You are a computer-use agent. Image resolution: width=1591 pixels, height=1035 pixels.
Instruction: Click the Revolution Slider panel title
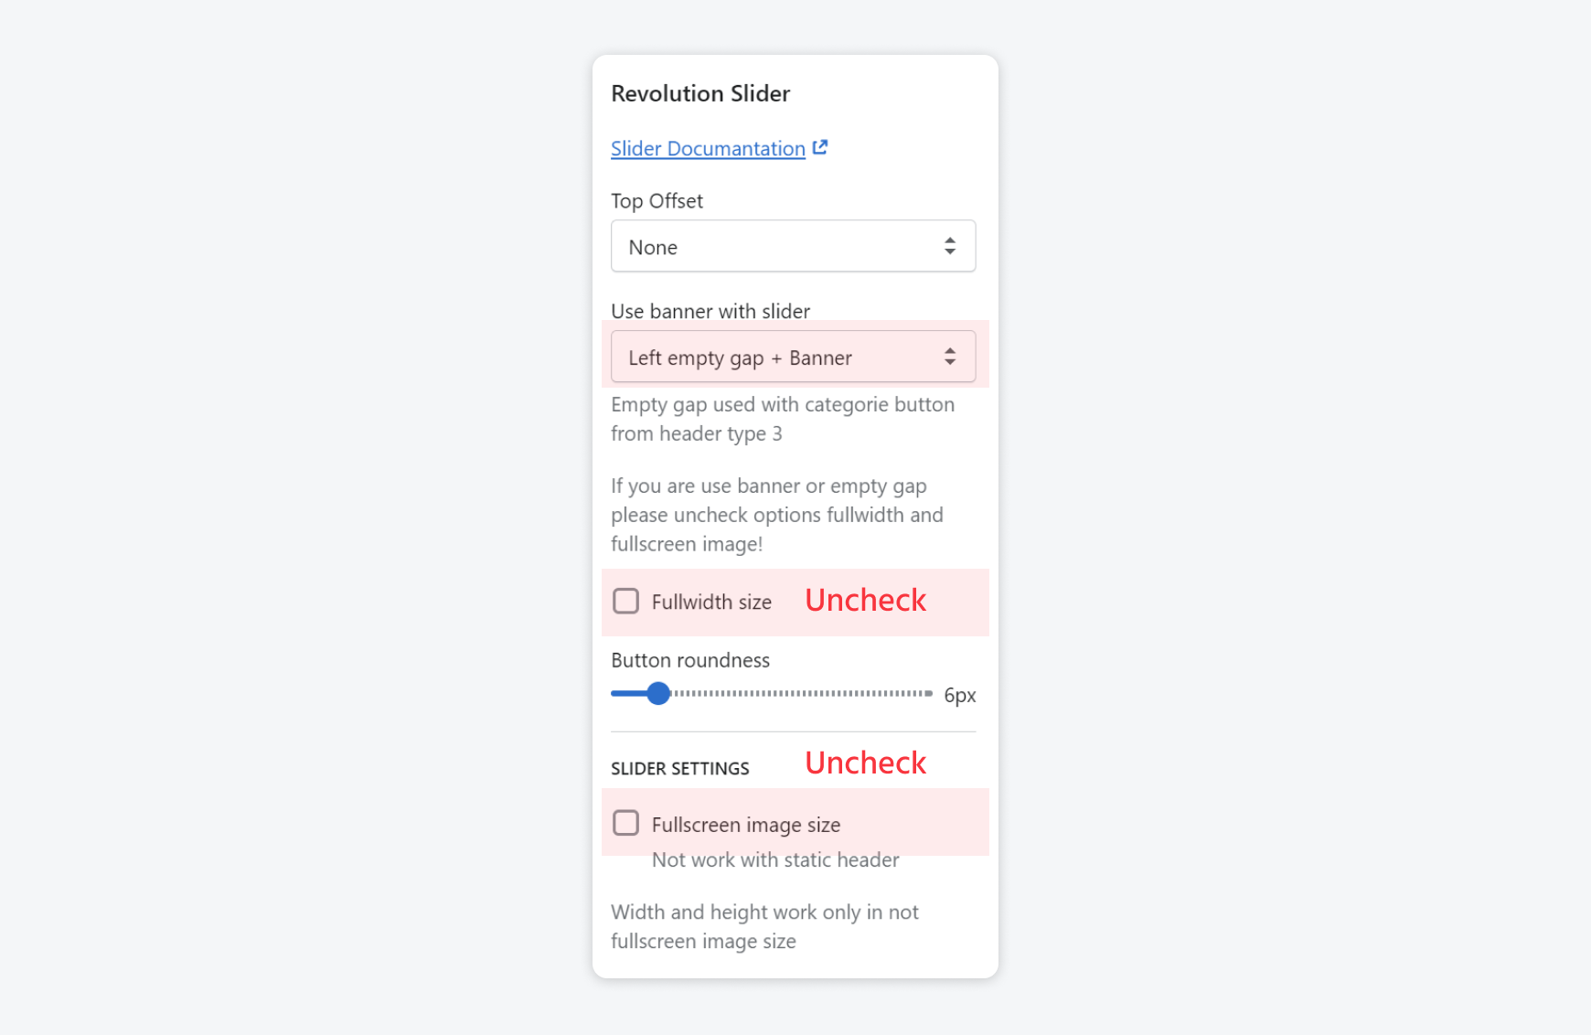click(x=700, y=94)
